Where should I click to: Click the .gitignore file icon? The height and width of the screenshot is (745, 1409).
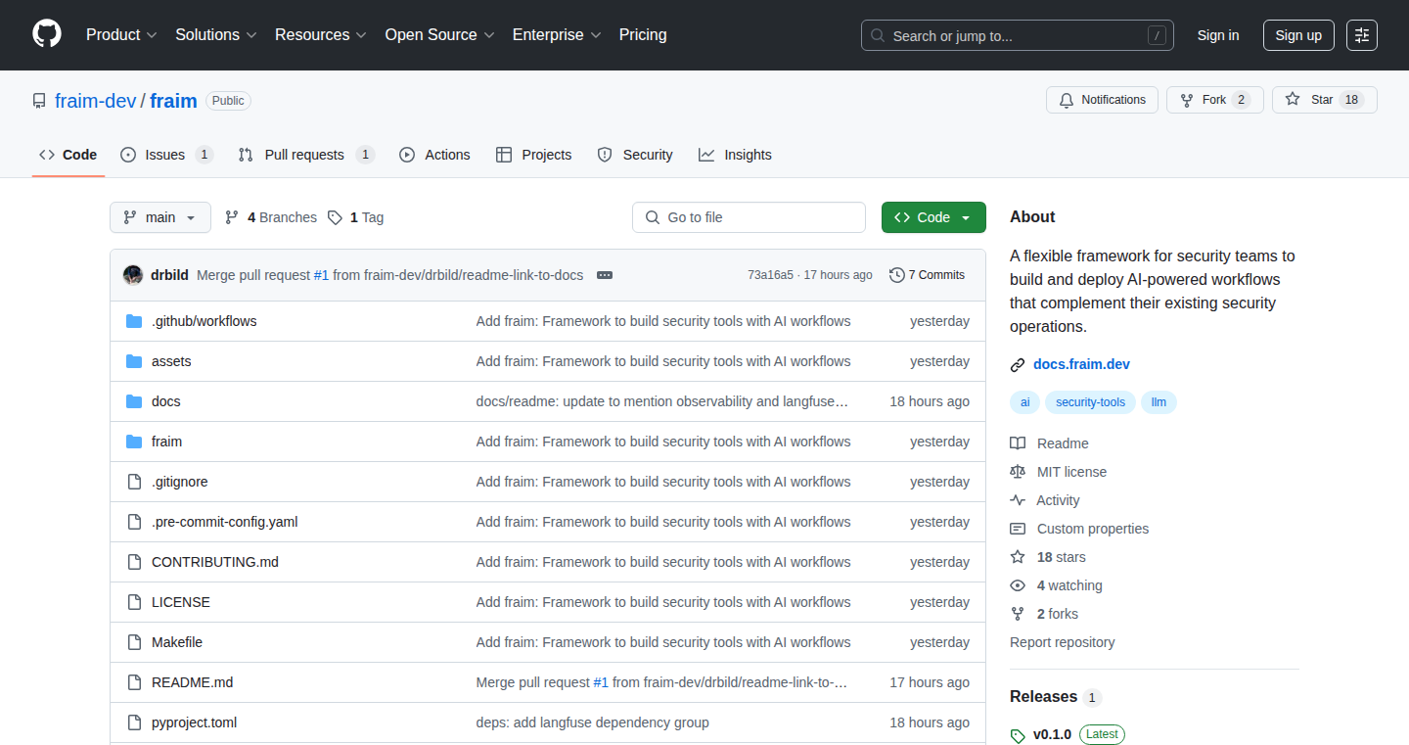tap(134, 482)
